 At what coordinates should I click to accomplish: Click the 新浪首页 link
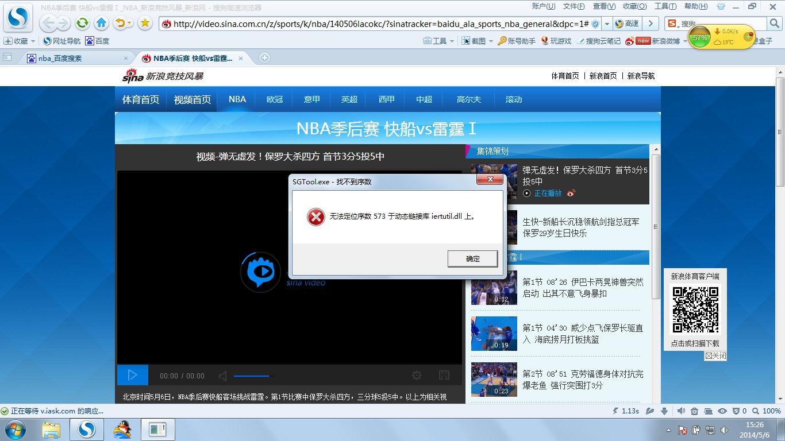[603, 76]
